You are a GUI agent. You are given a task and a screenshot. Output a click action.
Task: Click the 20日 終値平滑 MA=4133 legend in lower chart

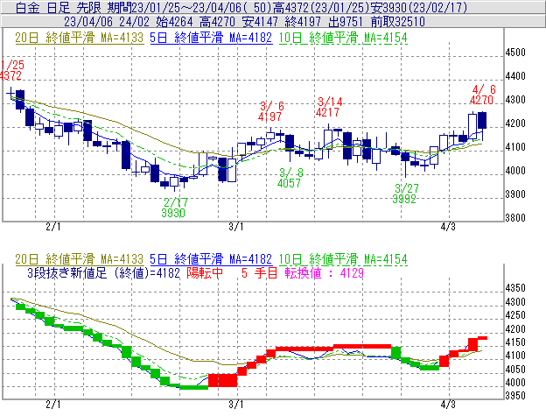tap(79, 259)
